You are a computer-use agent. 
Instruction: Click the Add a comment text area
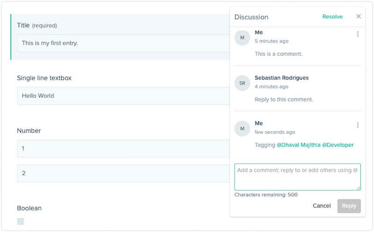tap(297, 177)
